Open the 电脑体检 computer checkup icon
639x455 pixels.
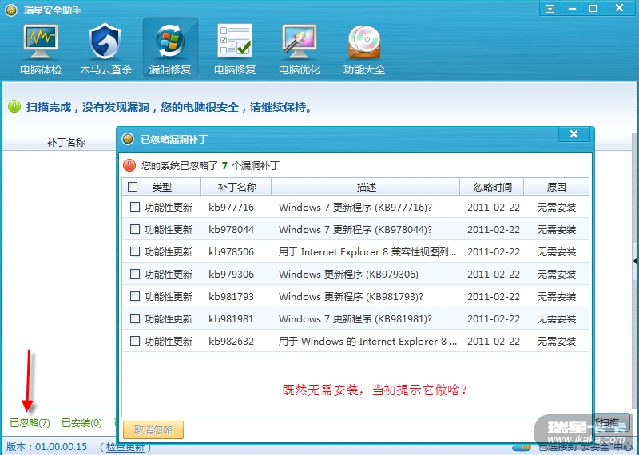(41, 49)
